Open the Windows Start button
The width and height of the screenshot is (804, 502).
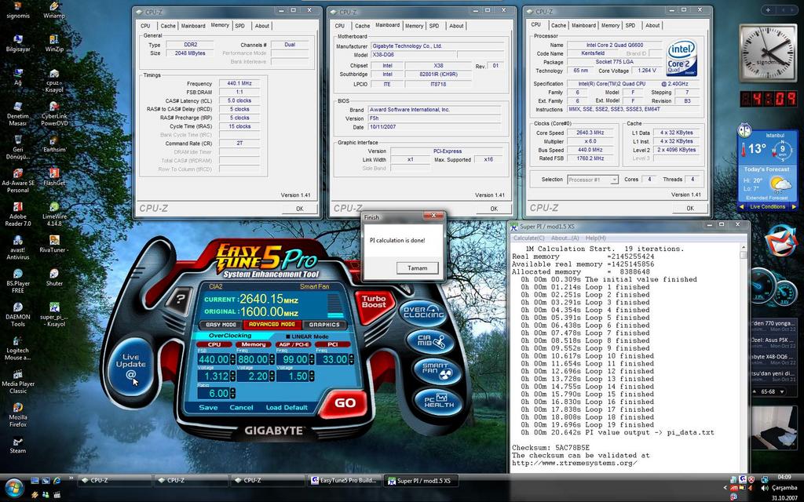pos(14,487)
